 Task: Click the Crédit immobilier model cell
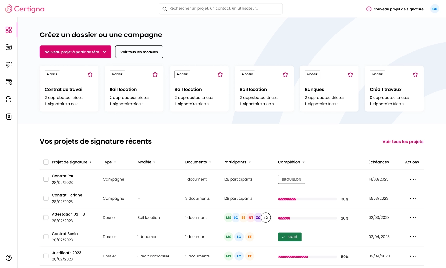tap(153, 256)
